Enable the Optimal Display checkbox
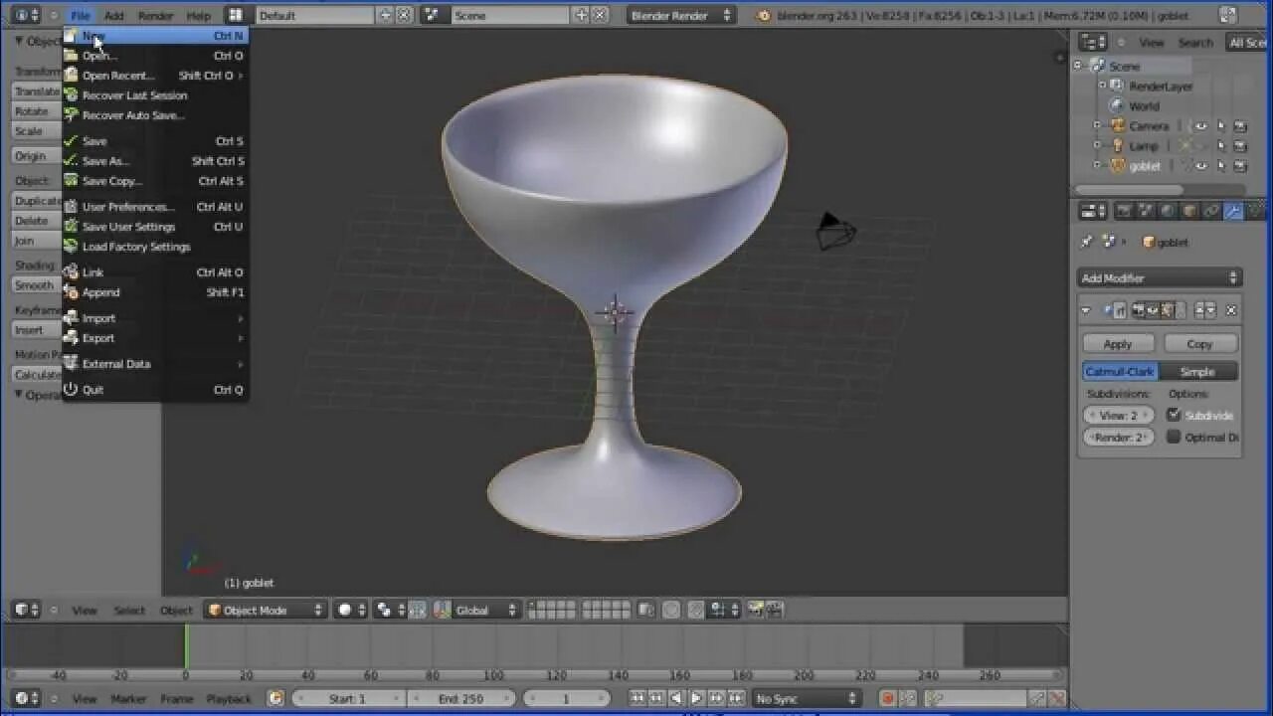Viewport: 1273px width, 716px height. tap(1174, 438)
